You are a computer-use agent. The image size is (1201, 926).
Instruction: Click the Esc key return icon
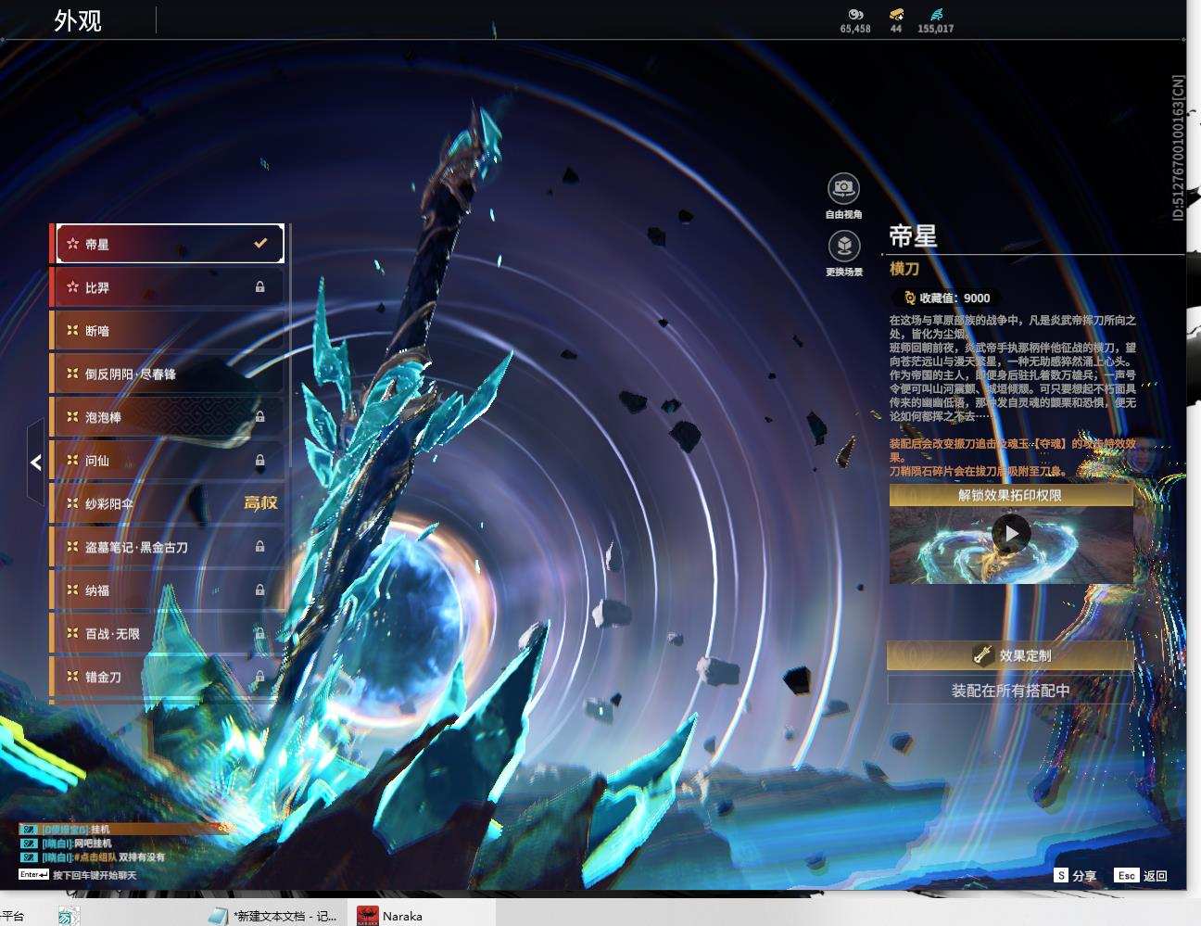click(1126, 875)
